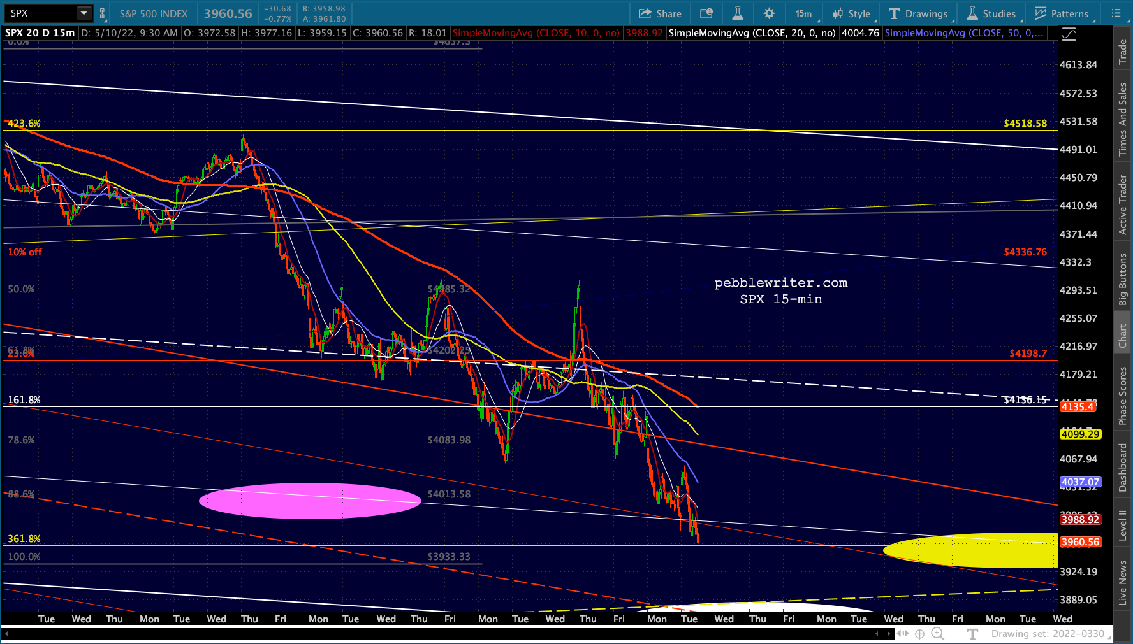Click the trade ticket icon next to Share
Screen dimensions: 1133x644
click(x=706, y=13)
